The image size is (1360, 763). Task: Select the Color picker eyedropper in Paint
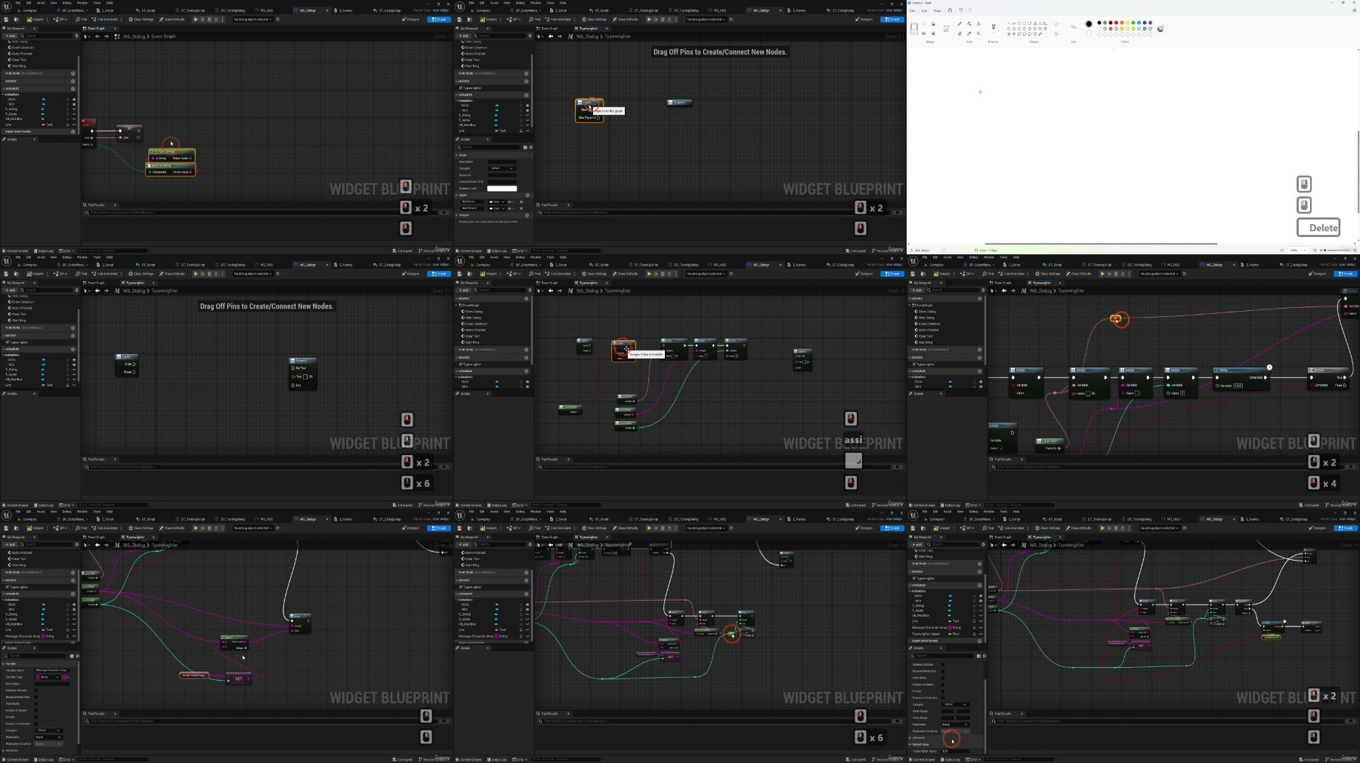pos(969,33)
